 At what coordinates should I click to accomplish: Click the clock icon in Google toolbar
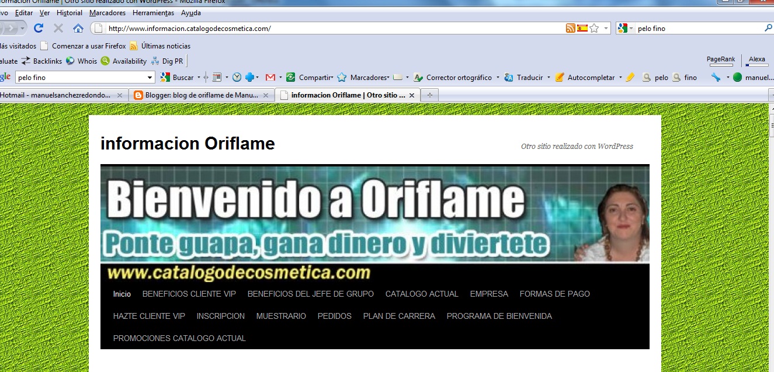coord(237,77)
